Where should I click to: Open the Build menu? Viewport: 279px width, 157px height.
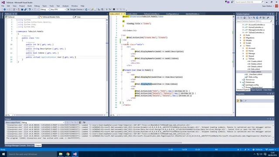pyautogui.click(x=30, y=6)
